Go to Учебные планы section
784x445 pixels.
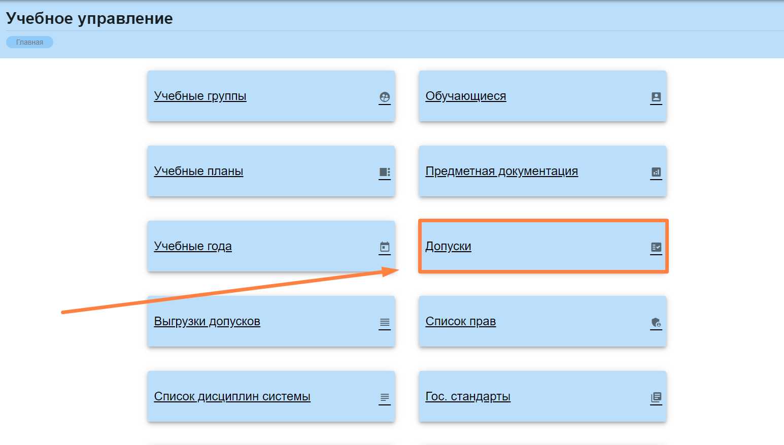pos(198,171)
